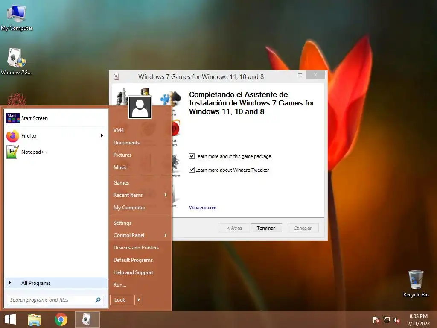This screenshot has height=328, width=437.
Task: Click the Action Center flag tray icon
Action: (x=376, y=320)
